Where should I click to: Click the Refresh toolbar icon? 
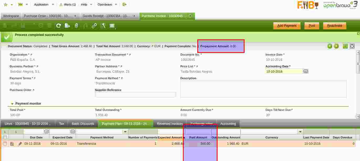pos(59,26)
